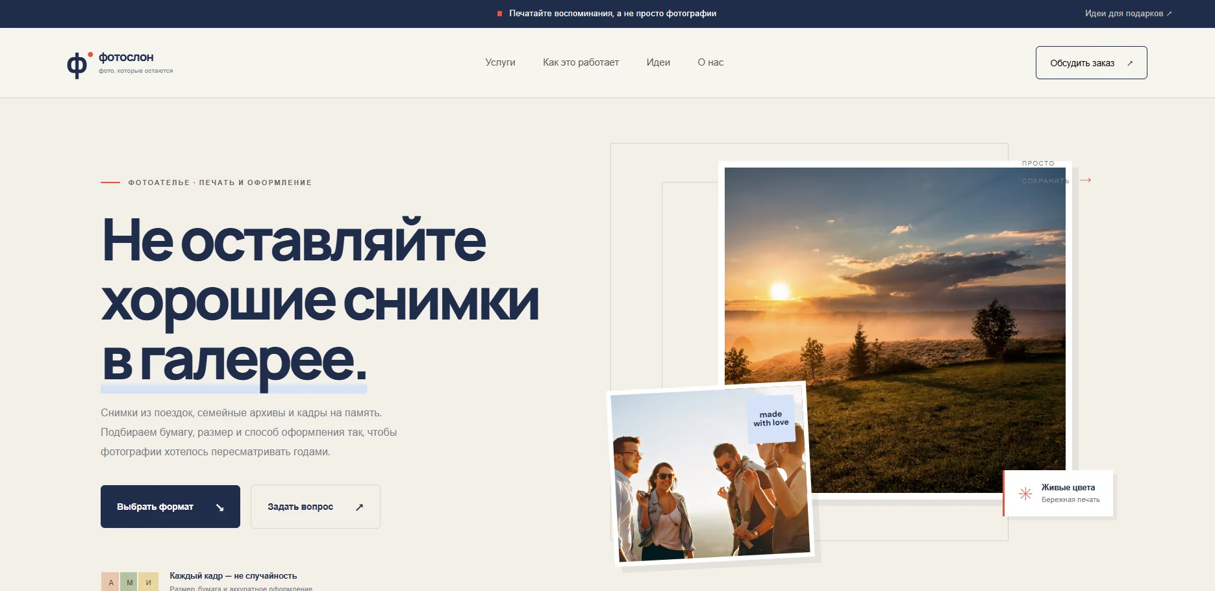Click the arrow icon in Задать вопрос
1215x591 pixels.
point(359,507)
